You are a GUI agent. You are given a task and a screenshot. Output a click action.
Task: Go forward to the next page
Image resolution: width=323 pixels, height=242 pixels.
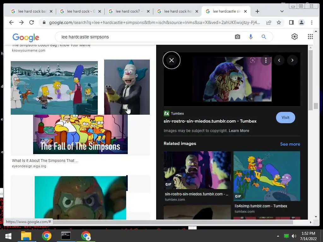(21, 22)
